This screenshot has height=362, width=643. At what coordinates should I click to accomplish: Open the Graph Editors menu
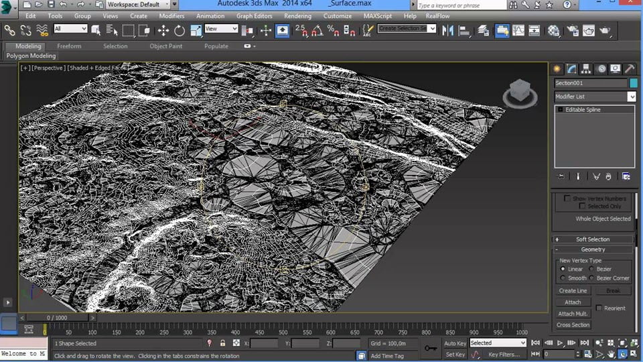255,16
